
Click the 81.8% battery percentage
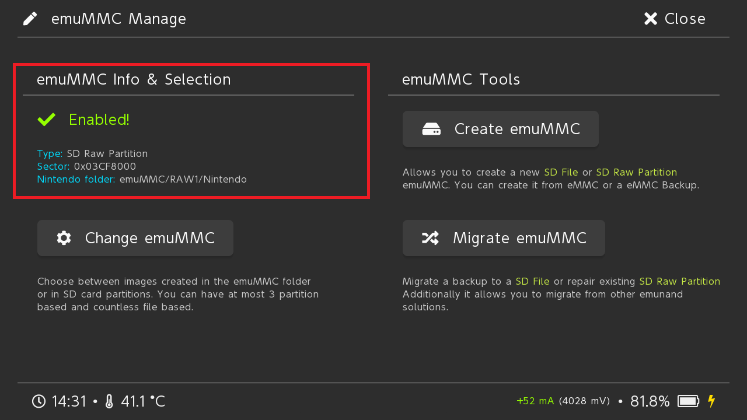tap(650, 401)
